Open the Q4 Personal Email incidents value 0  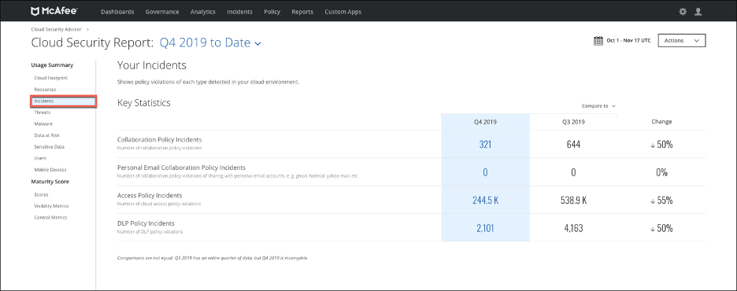click(485, 172)
